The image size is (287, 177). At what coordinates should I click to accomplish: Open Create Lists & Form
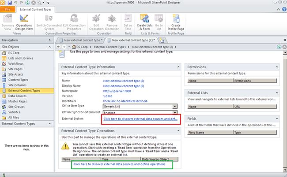[x=144, y=22]
